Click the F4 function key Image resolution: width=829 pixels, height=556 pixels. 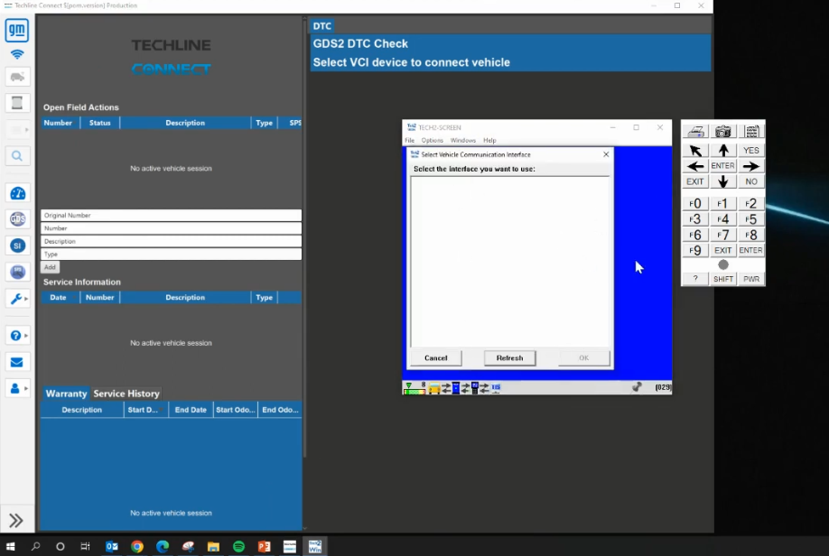722,219
